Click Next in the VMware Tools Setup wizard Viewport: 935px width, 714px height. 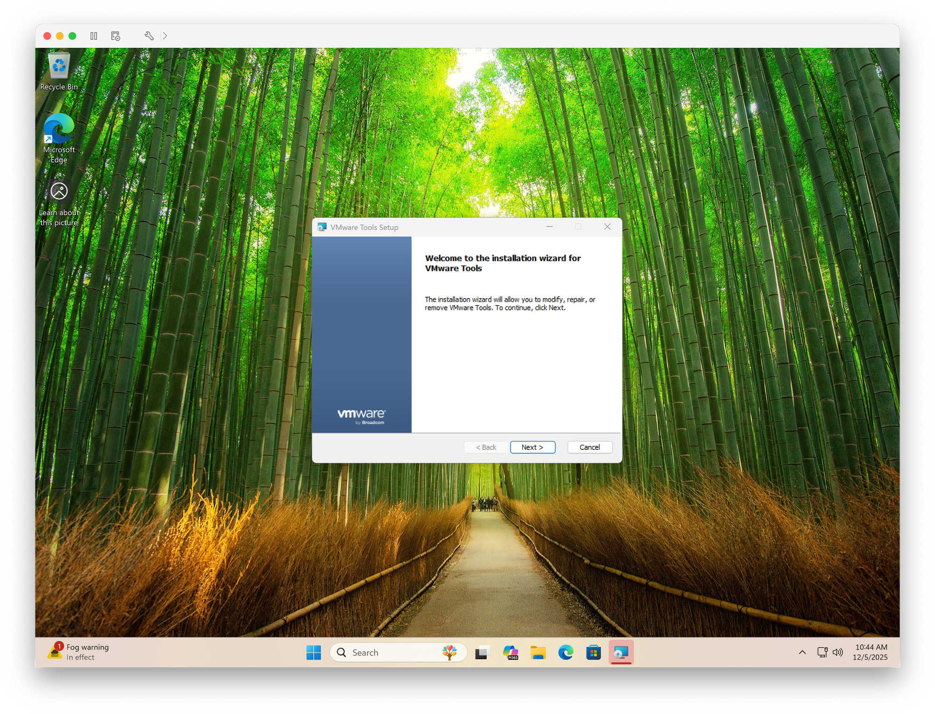(532, 447)
